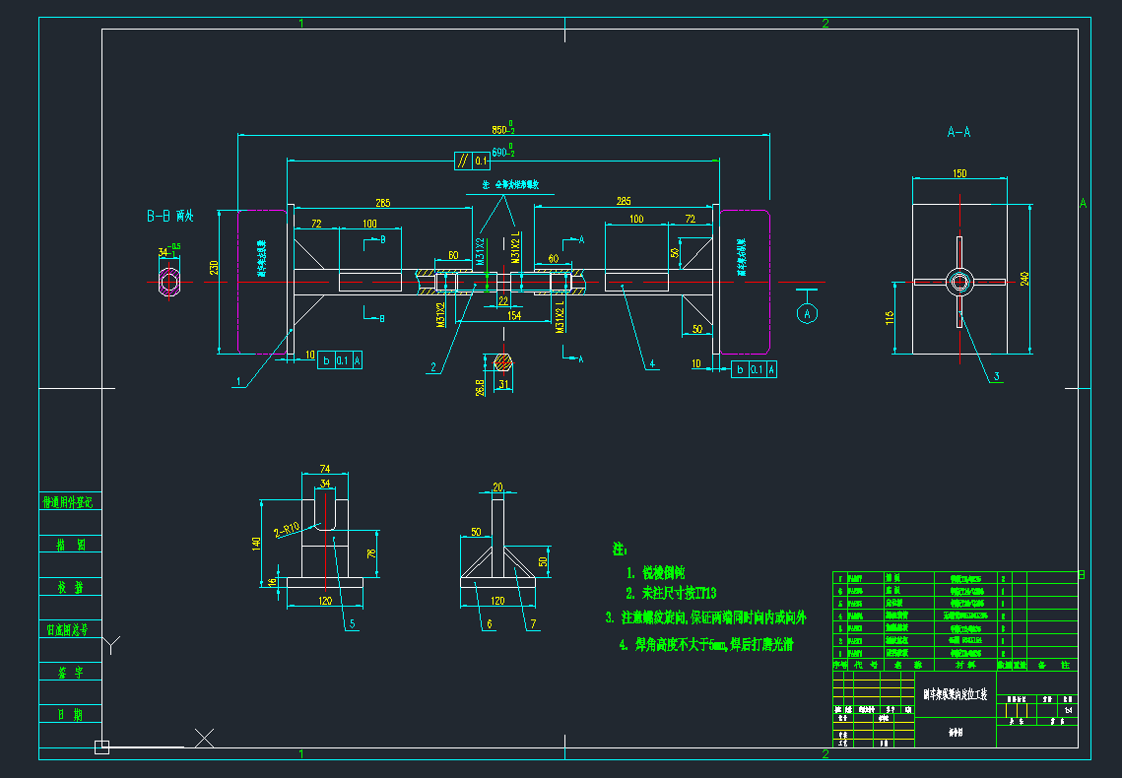Select the 850 overall length dimension text
The width and height of the screenshot is (1122, 778).
501,129
